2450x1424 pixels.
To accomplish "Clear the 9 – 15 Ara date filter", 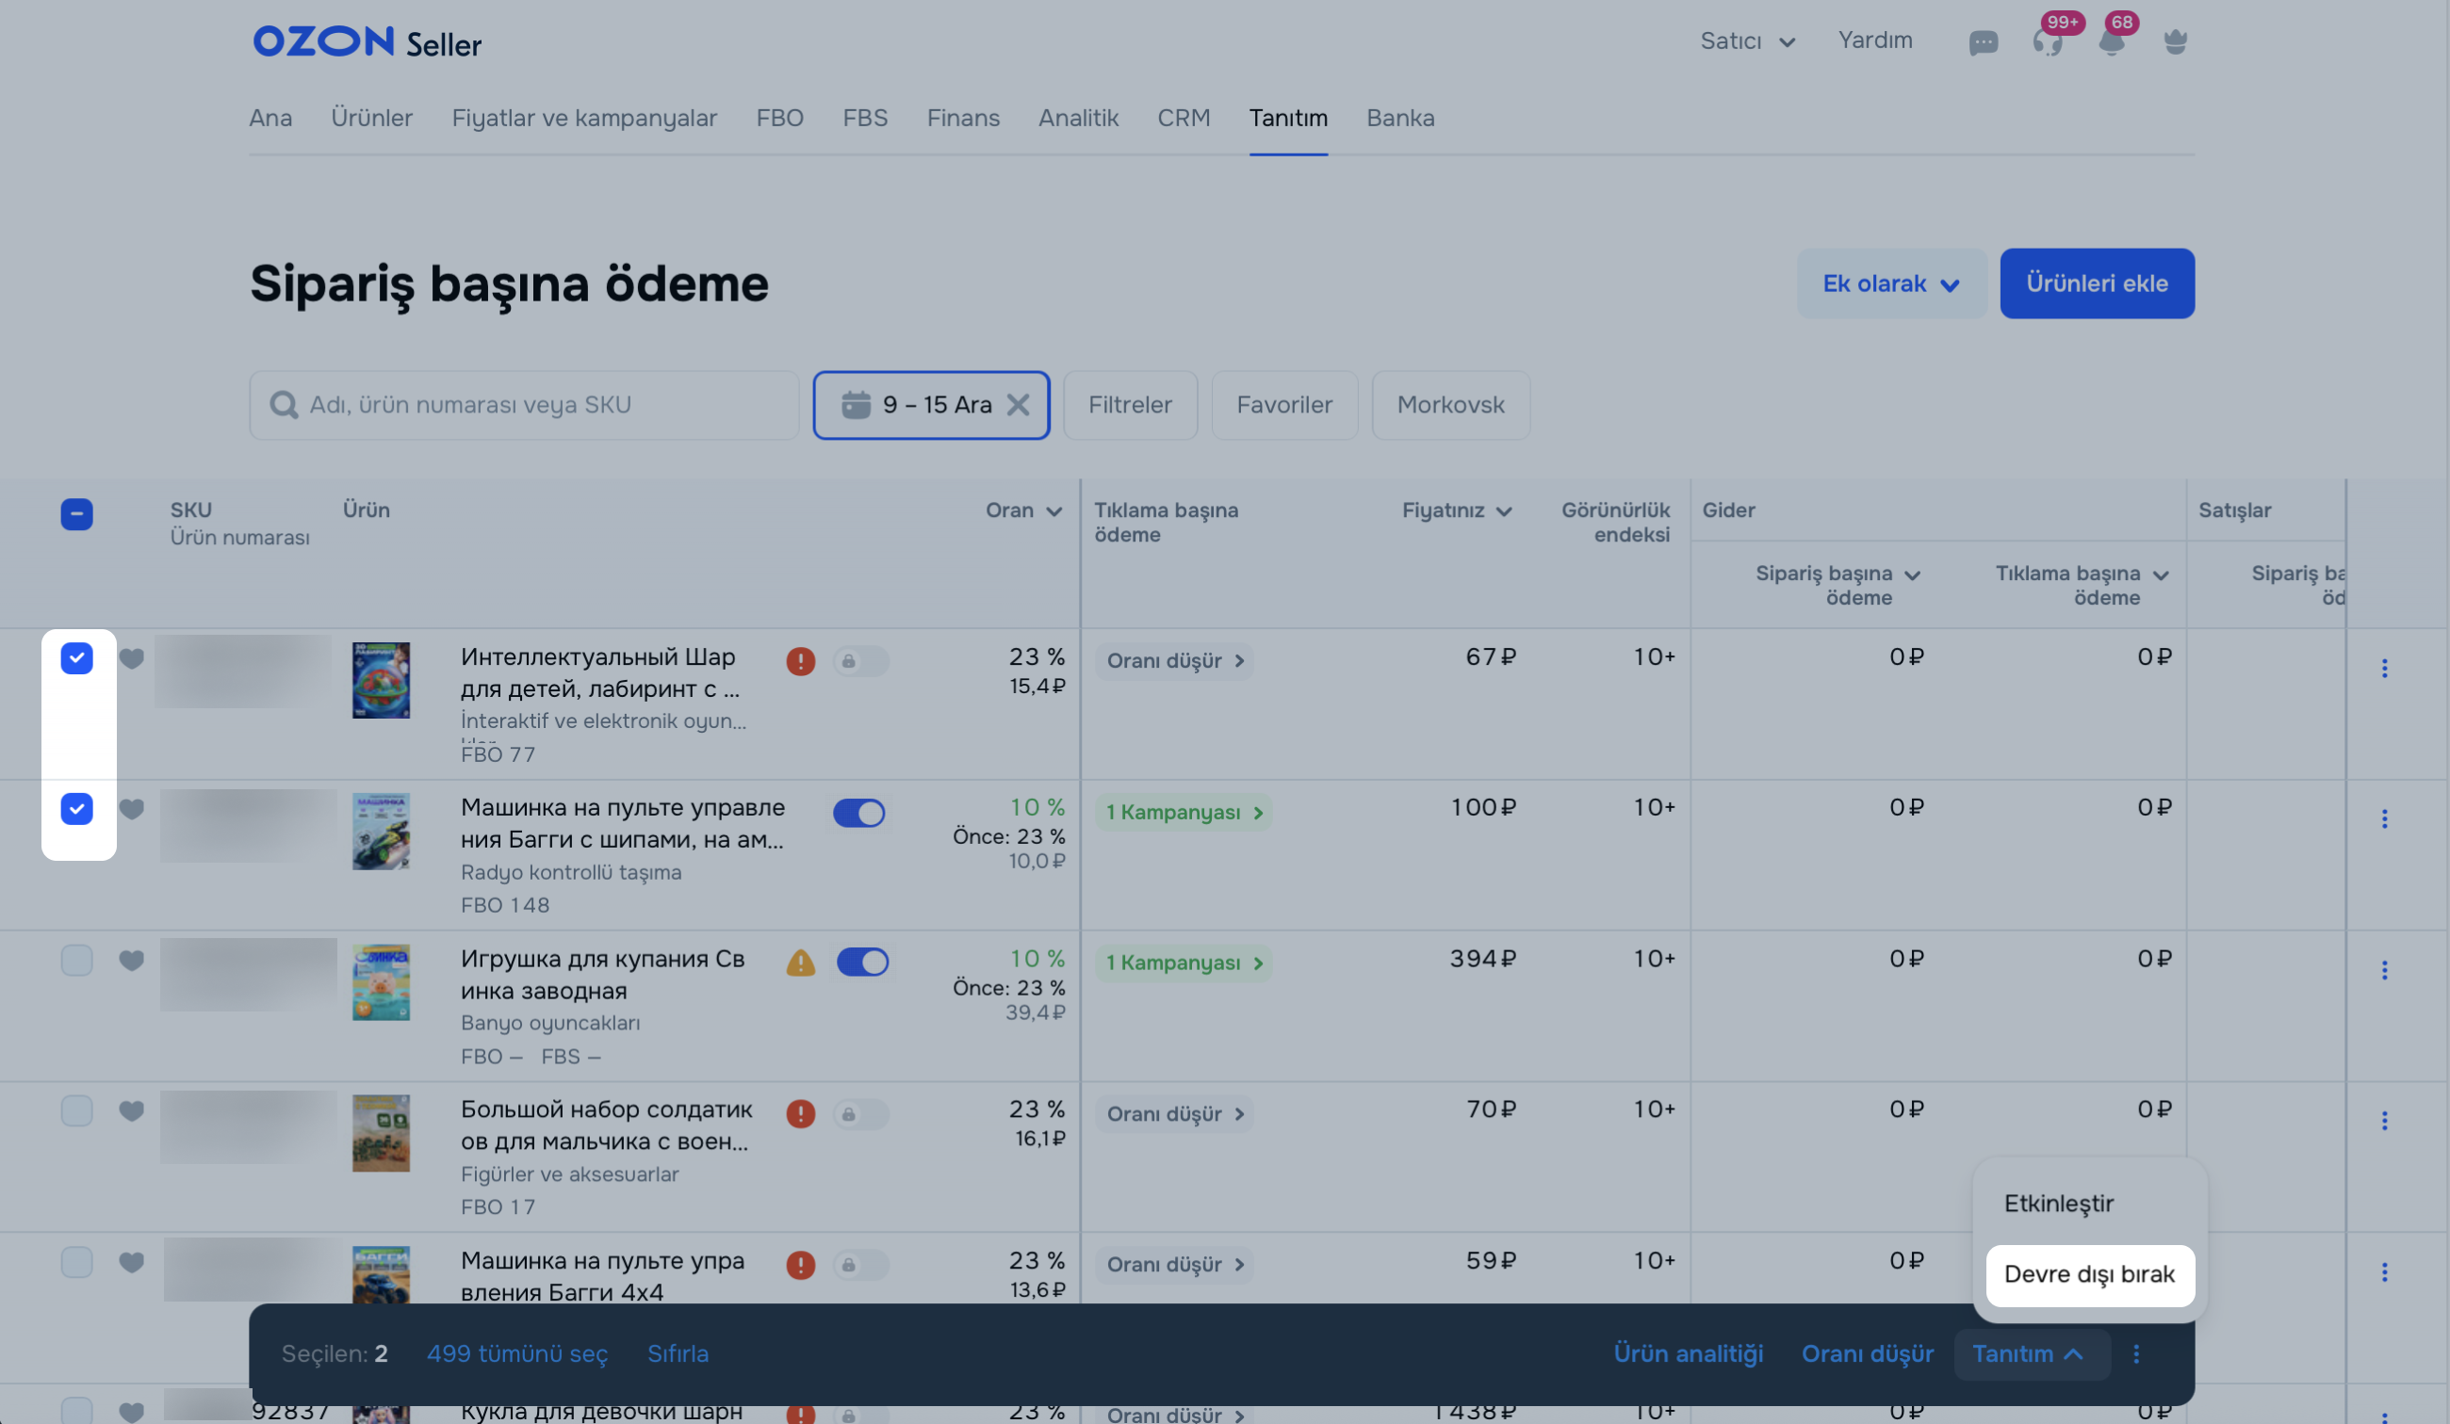I will [x=1018, y=404].
